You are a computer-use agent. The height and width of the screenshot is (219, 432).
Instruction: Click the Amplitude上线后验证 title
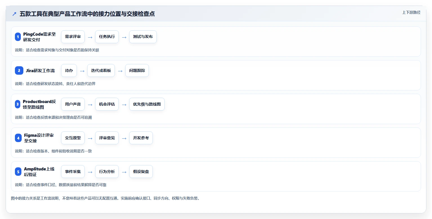coord(39,172)
